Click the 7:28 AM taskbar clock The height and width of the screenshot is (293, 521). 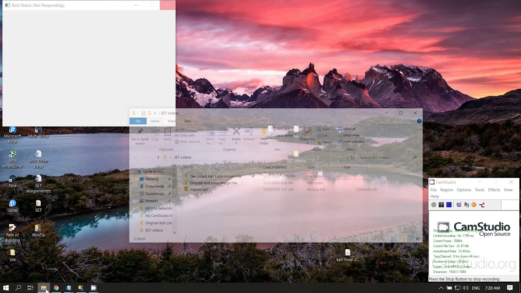pos(493,288)
